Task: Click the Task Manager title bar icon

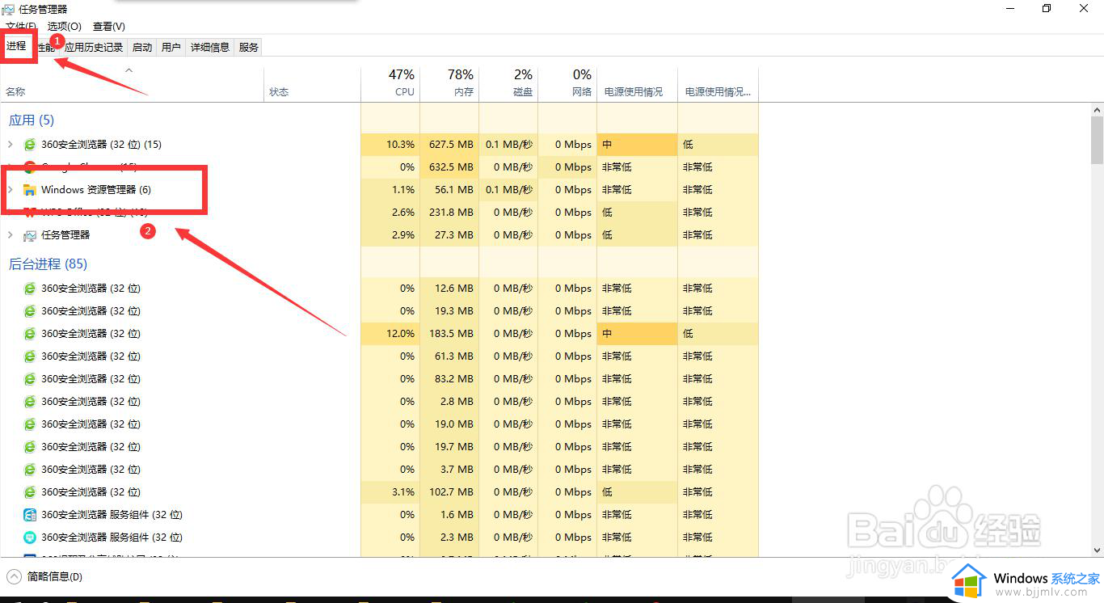Action: (x=8, y=9)
